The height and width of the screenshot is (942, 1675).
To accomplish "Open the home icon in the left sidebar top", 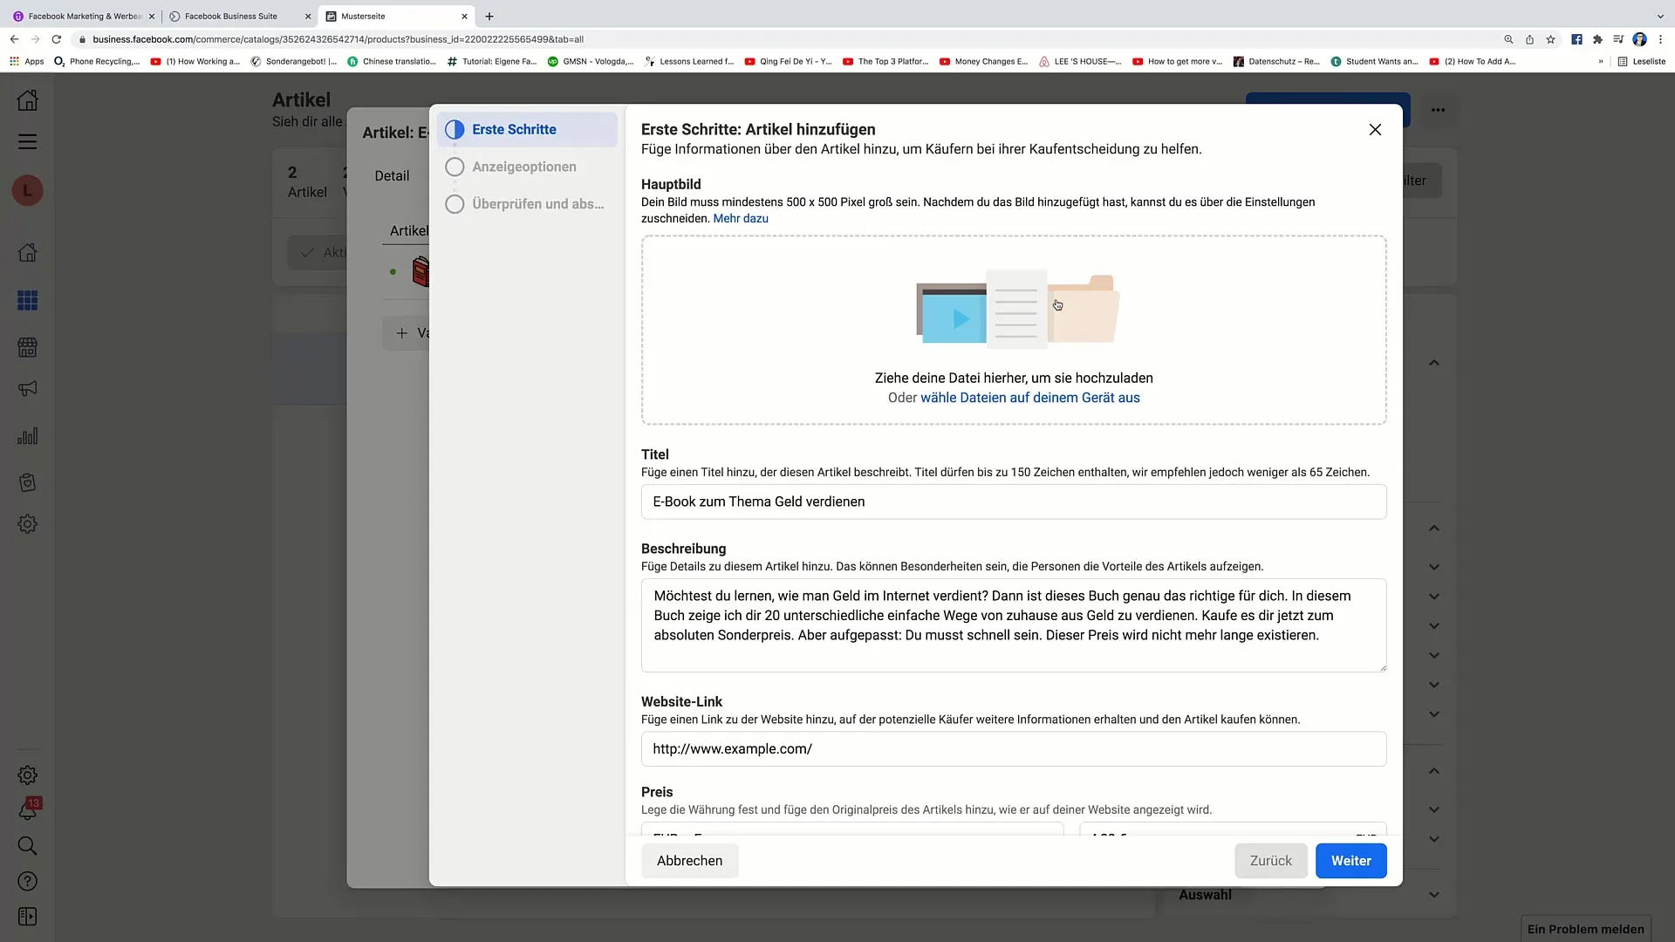I will pyautogui.click(x=27, y=100).
